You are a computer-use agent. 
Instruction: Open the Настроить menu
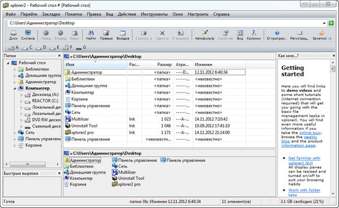click(198, 14)
